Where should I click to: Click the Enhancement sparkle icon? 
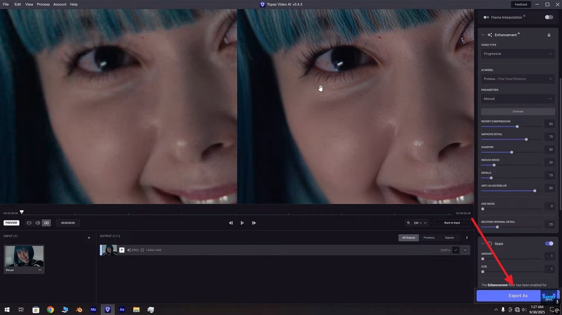click(490, 35)
